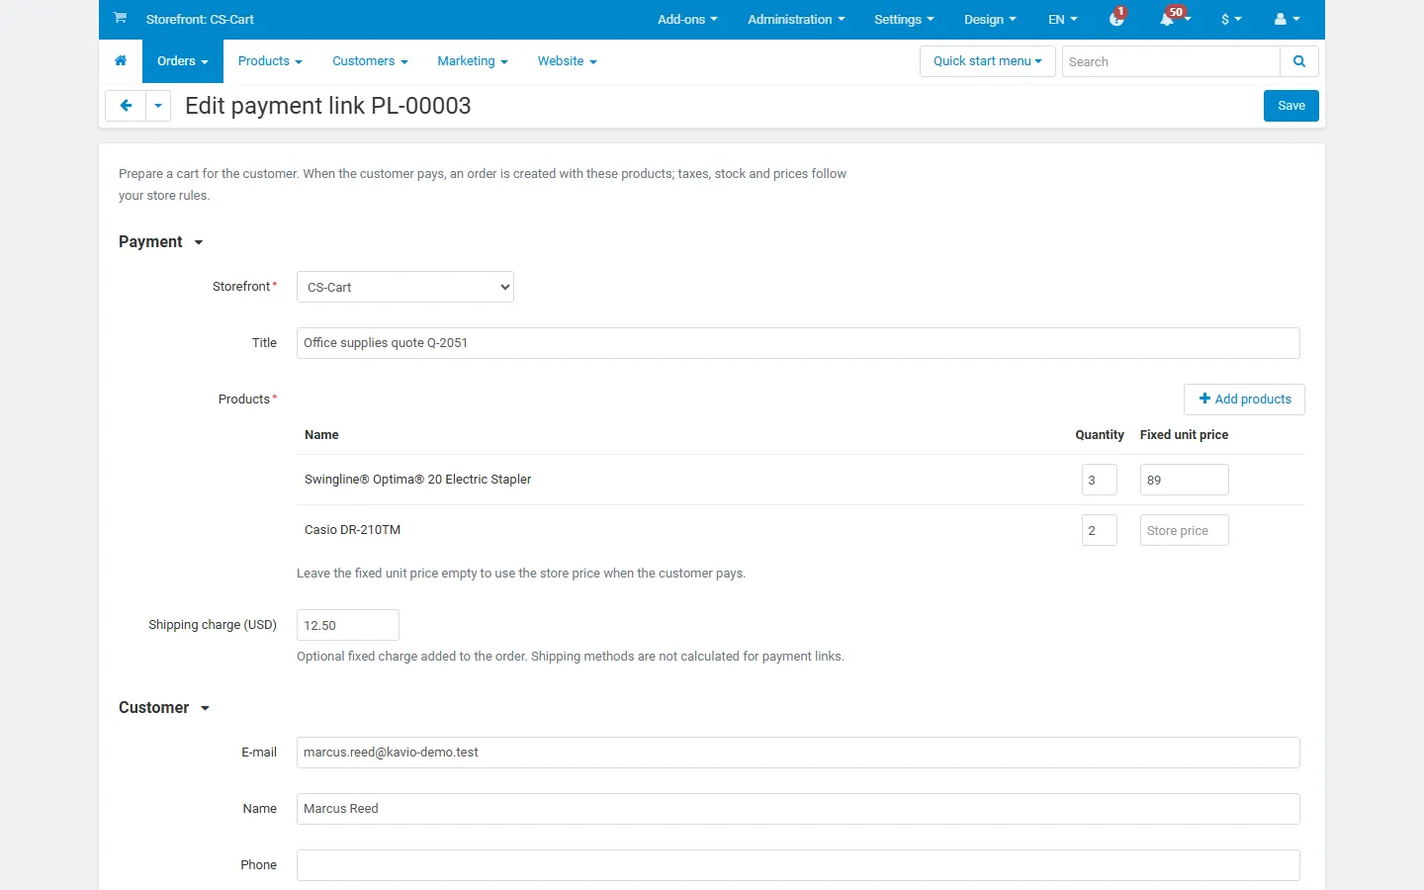
Task: Click the Shipping charge input field
Action: point(348,625)
